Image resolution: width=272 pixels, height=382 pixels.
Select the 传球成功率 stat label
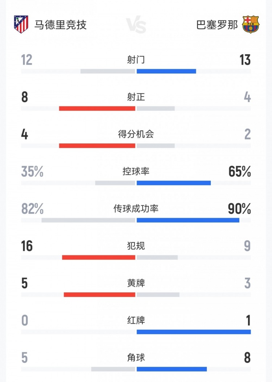click(136, 209)
